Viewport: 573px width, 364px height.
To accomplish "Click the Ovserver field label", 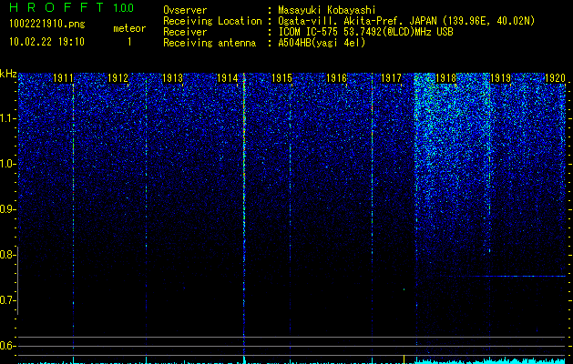I will click(x=185, y=10).
